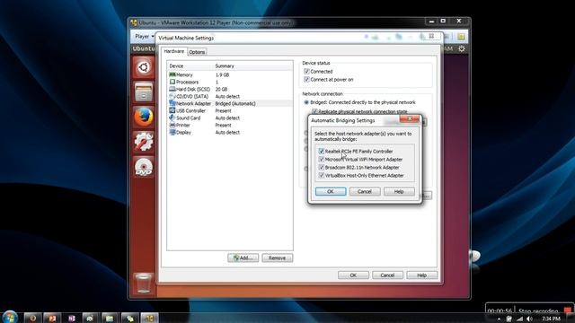Toggle Connect at power on checkbox
Screen dimensions: 575x323
(x=306, y=80)
